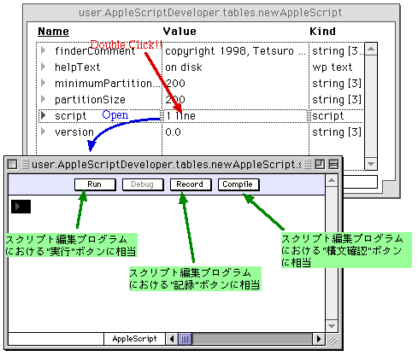
Task: Select the "on disk" value cell
Action: (x=184, y=67)
